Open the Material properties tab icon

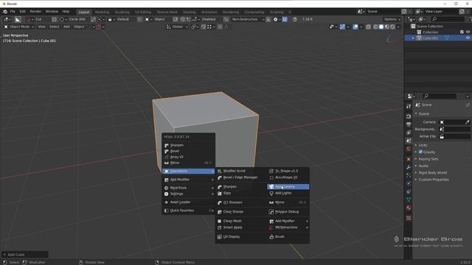point(409,208)
